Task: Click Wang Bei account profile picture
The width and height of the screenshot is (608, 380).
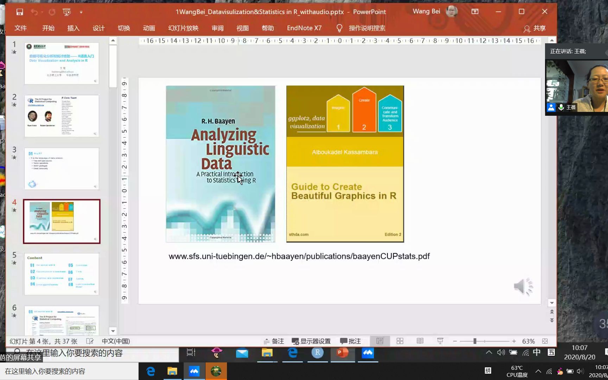Action: 452,11
